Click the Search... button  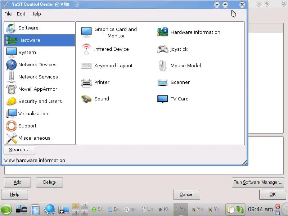(x=19, y=150)
